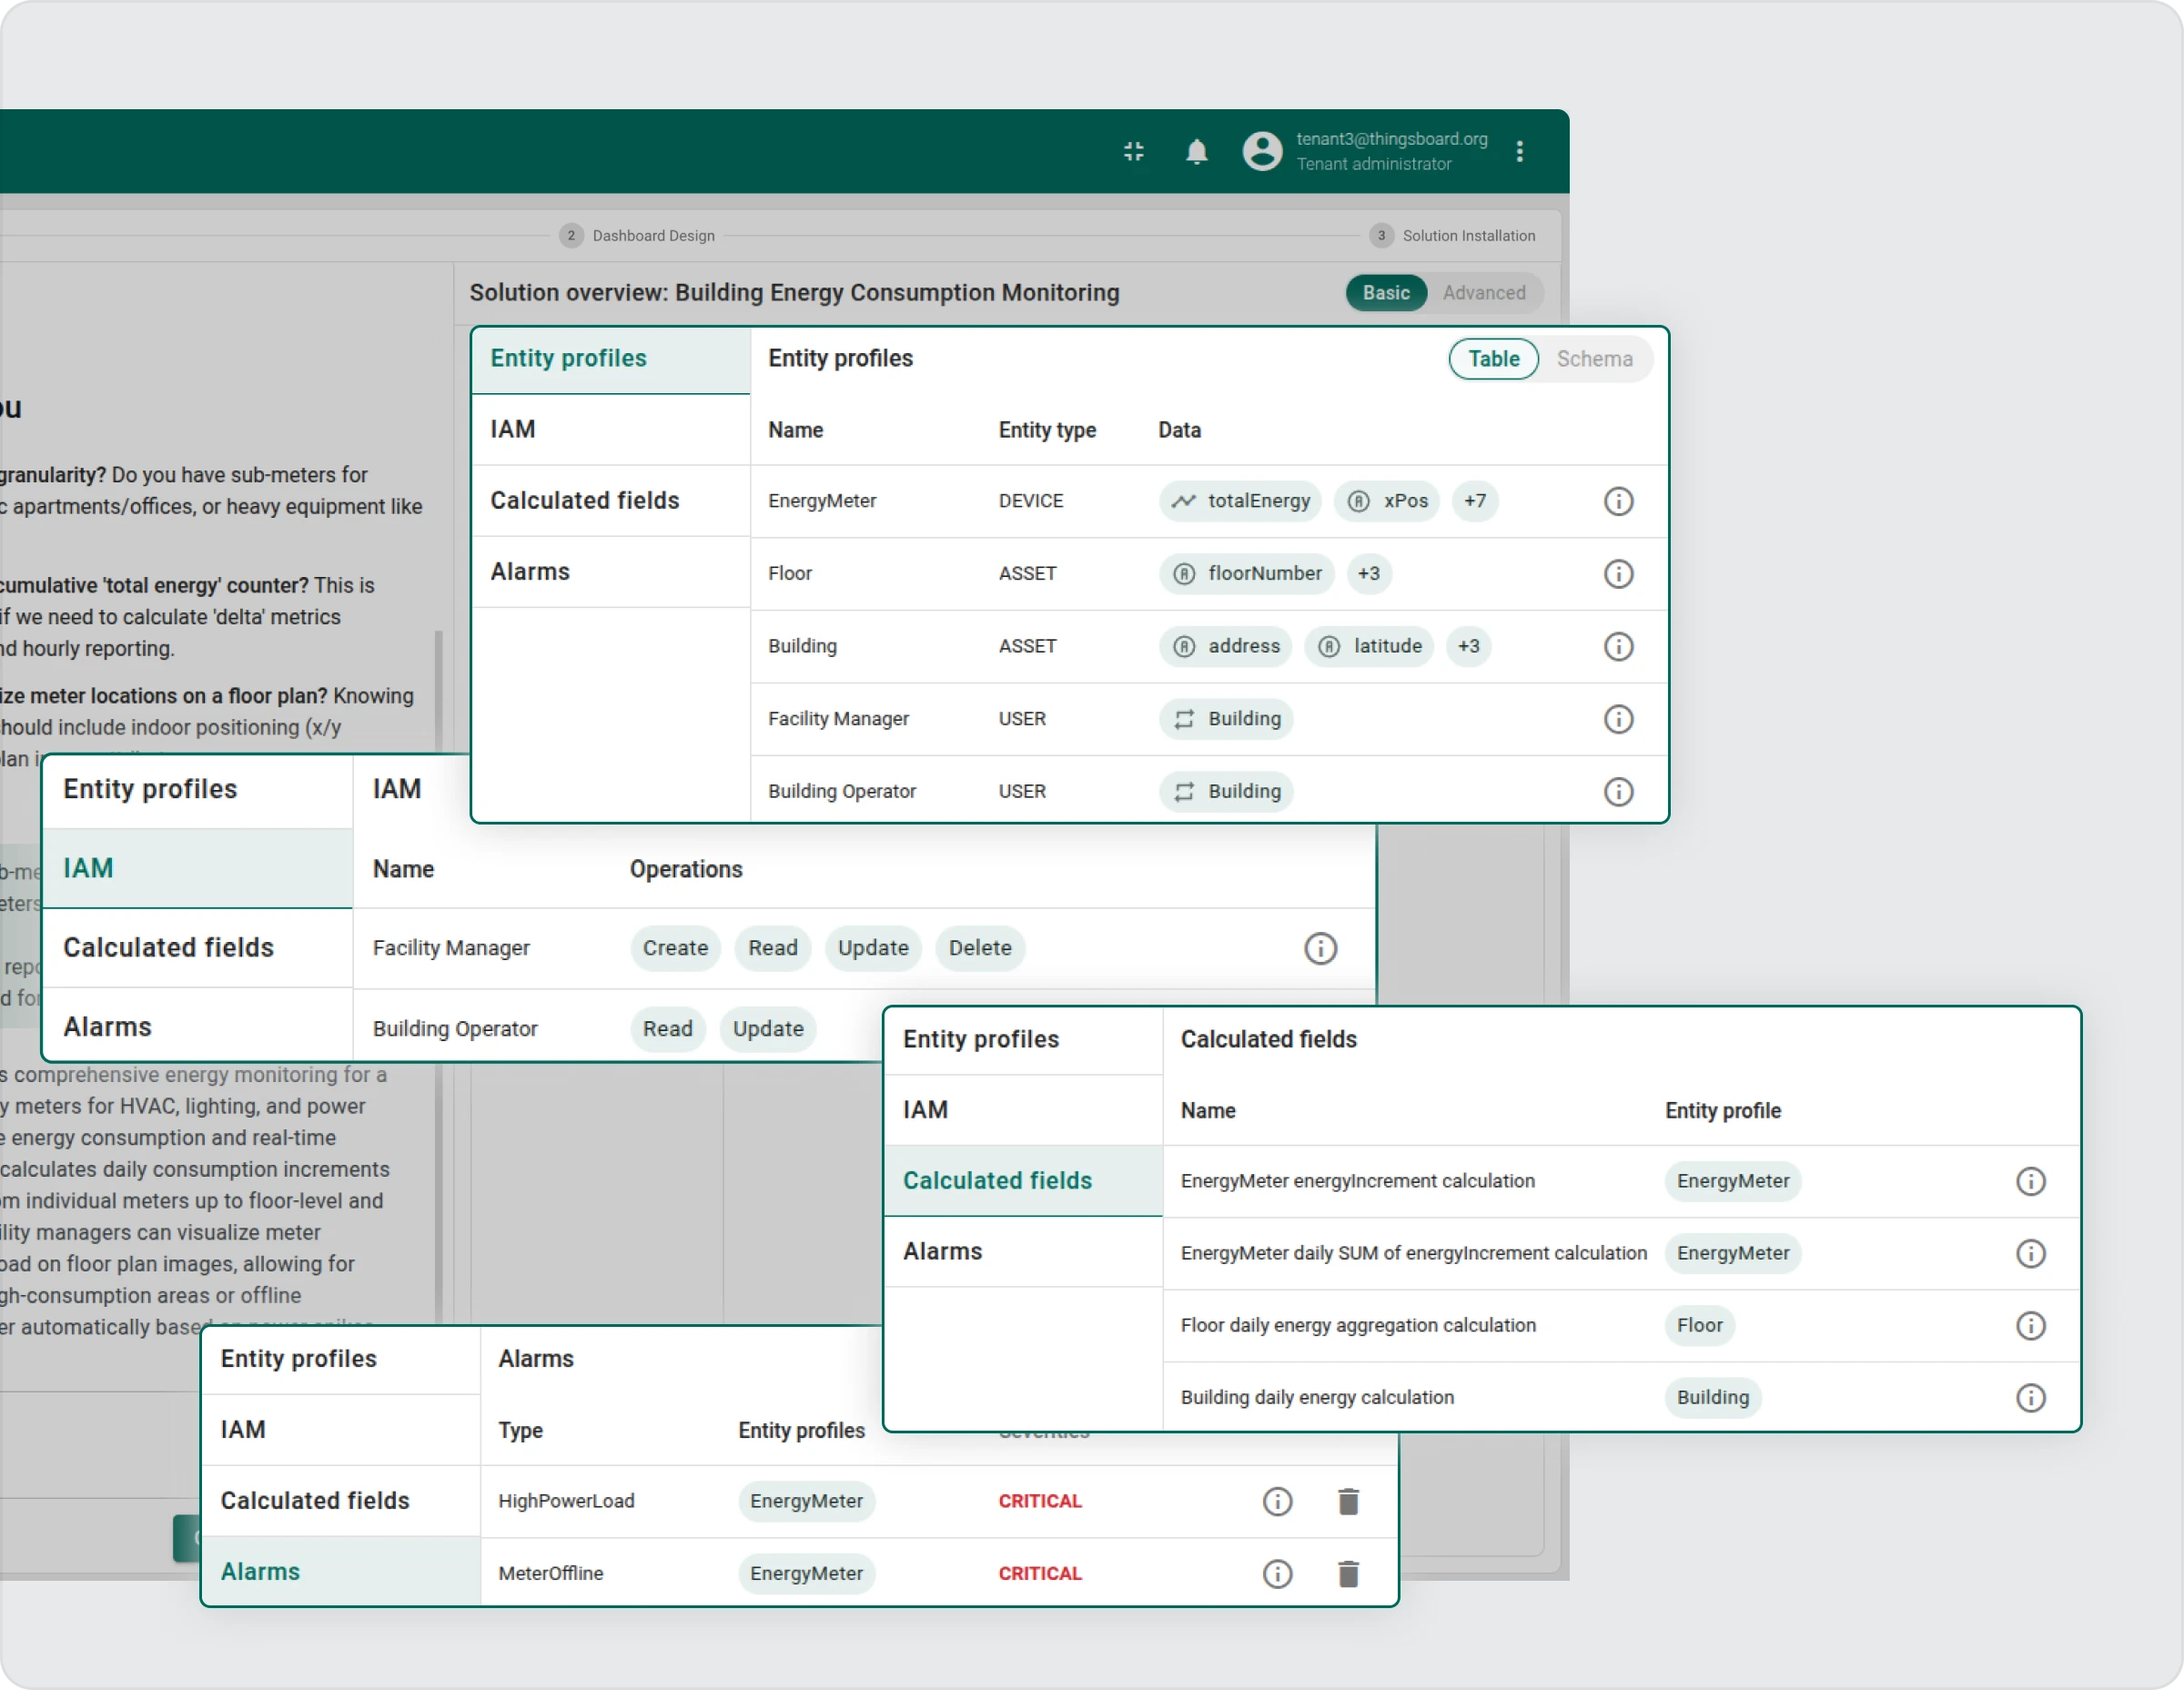
Task: Expand the +3 chip next to latitude
Action: (x=1467, y=646)
